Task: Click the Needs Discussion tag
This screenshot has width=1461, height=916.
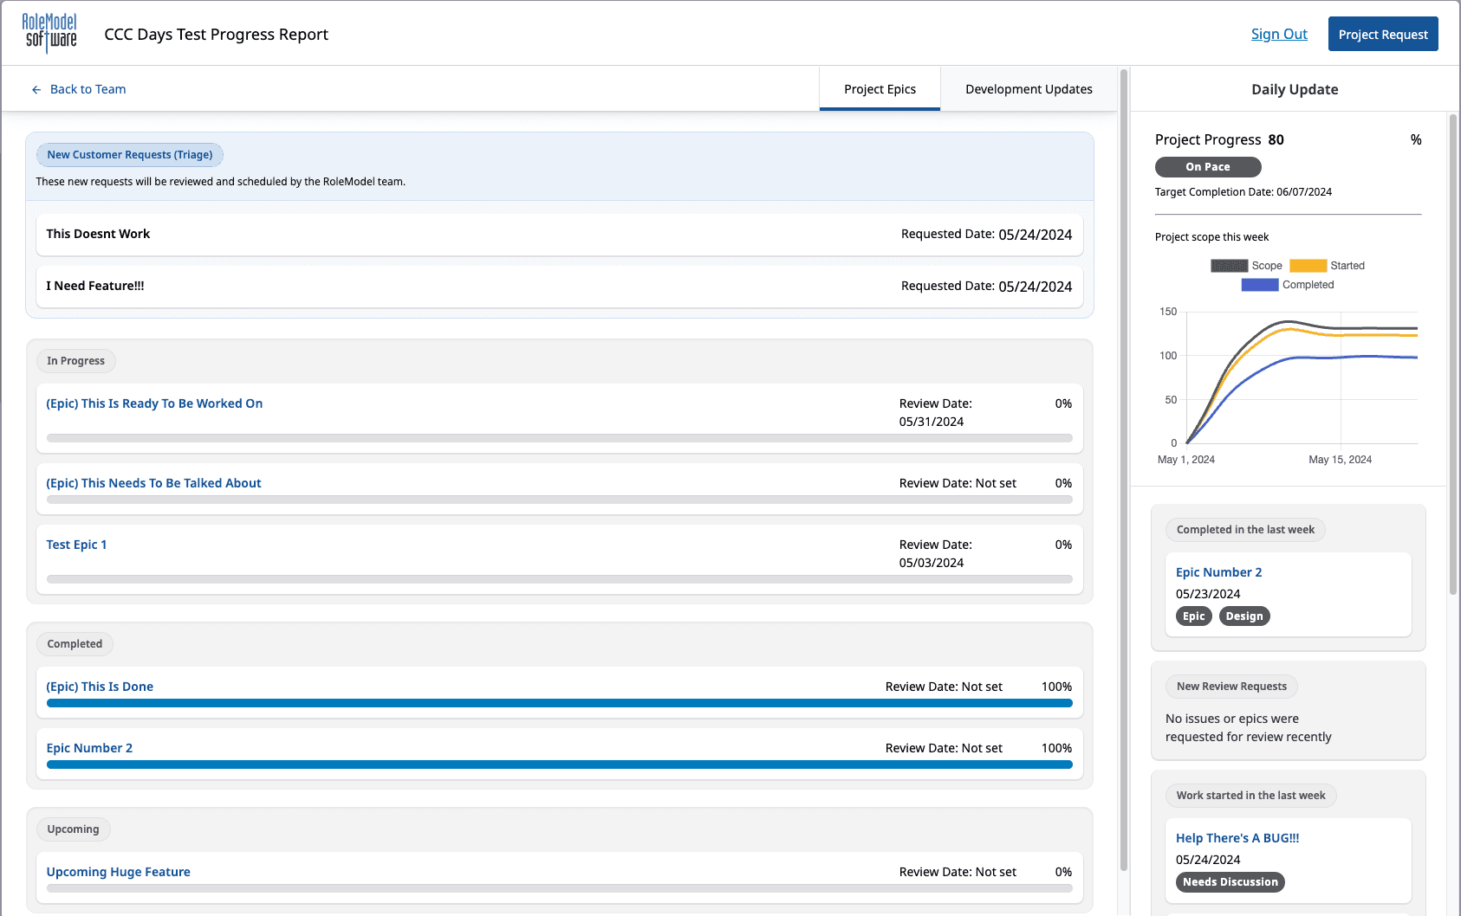Action: [x=1230, y=882]
